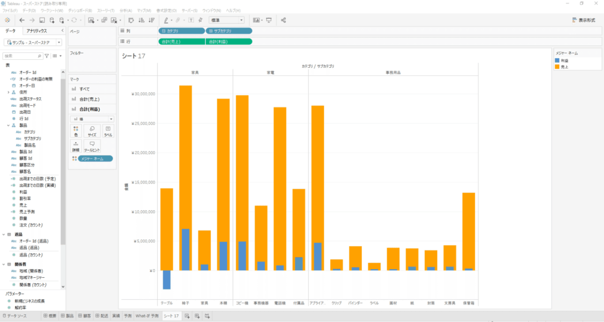Screen dimensions: 604x322
Task: Click the ラベル button in Marks card
Action: coord(108,132)
